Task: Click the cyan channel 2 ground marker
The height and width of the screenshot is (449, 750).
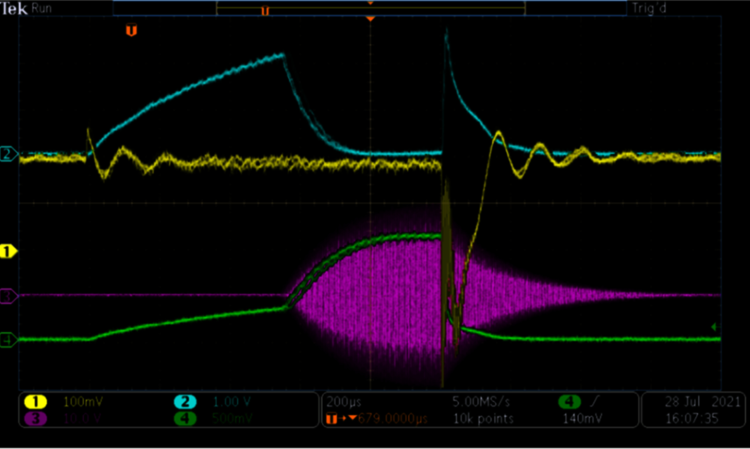Action: pyautogui.click(x=8, y=154)
